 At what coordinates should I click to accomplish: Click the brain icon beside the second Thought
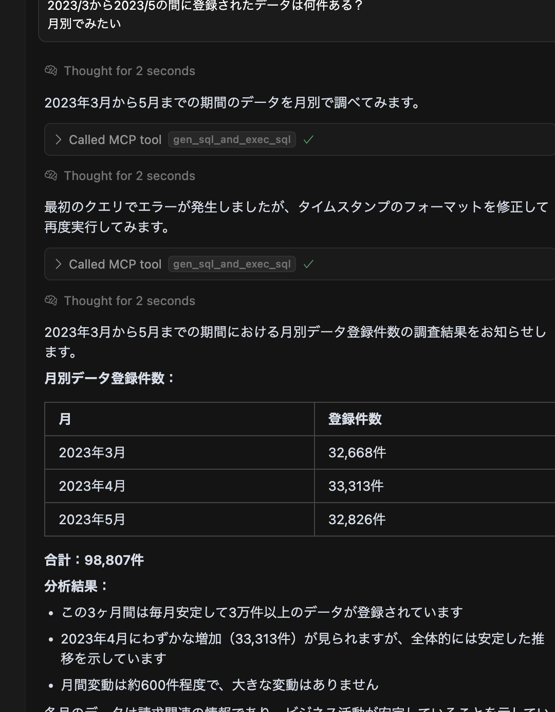(51, 175)
